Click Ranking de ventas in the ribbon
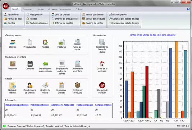The image size is (192, 130). point(93,23)
